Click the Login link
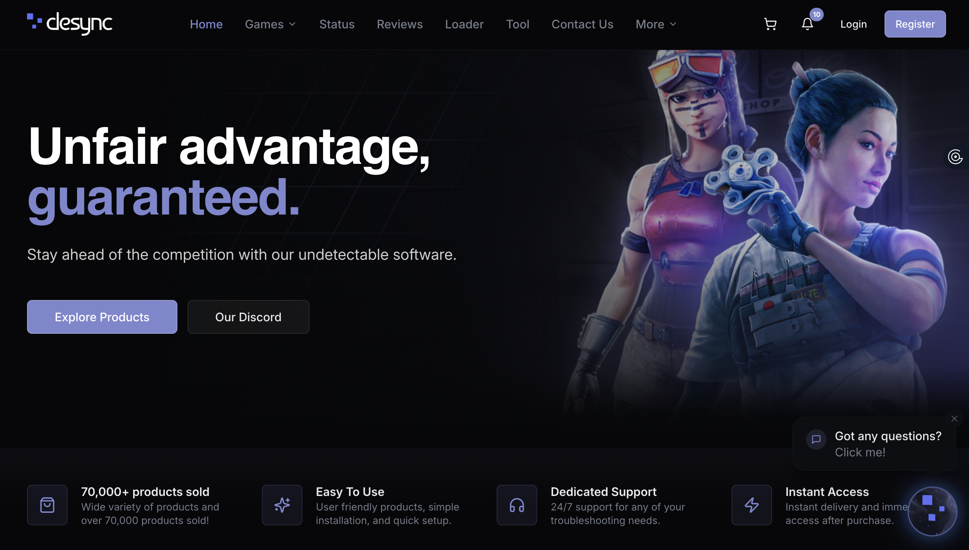Screen dimensions: 969x550 [853, 24]
